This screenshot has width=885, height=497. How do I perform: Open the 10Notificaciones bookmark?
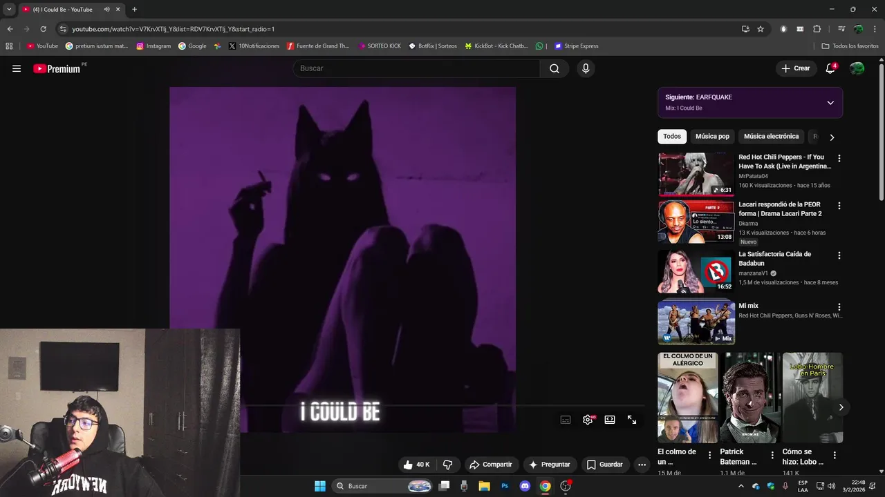pos(254,46)
